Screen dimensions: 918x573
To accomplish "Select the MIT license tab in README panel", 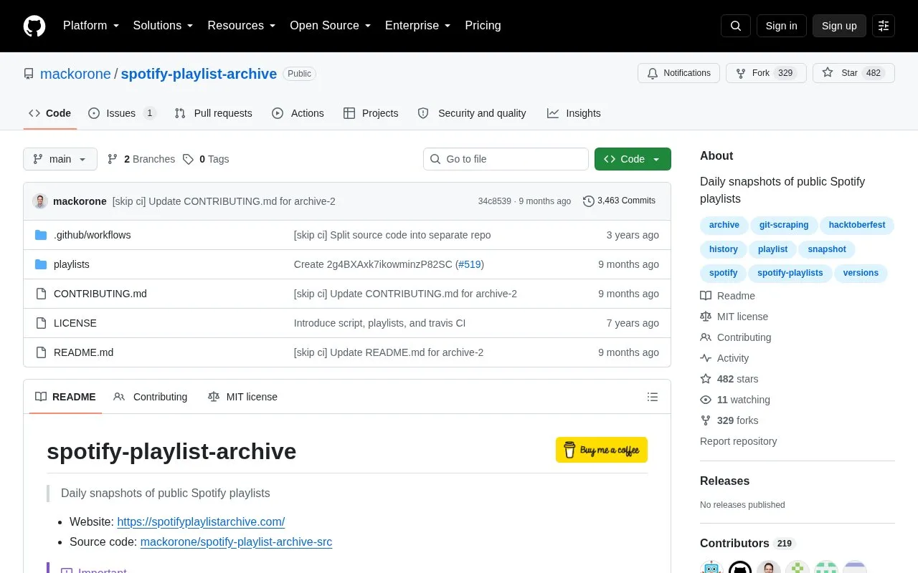I will (x=242, y=397).
